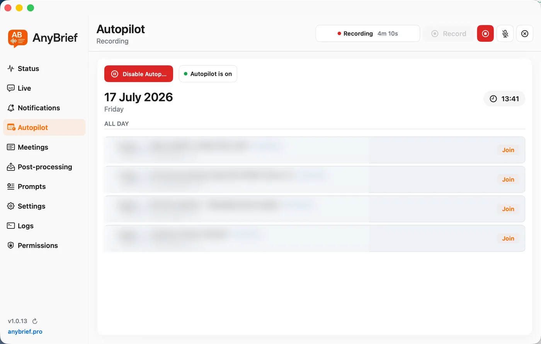The width and height of the screenshot is (541, 344).
Task: Click the Recording 4m 10s status pill
Action: (x=368, y=34)
